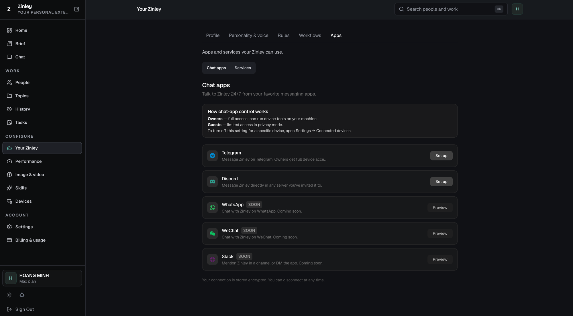Click 'Max plan' under the user name
The image size is (573, 316).
coord(28,281)
